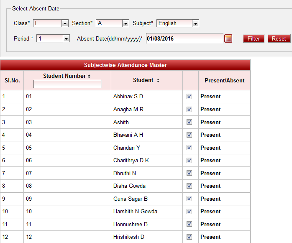Sort by Student name column arrows

point(158,80)
